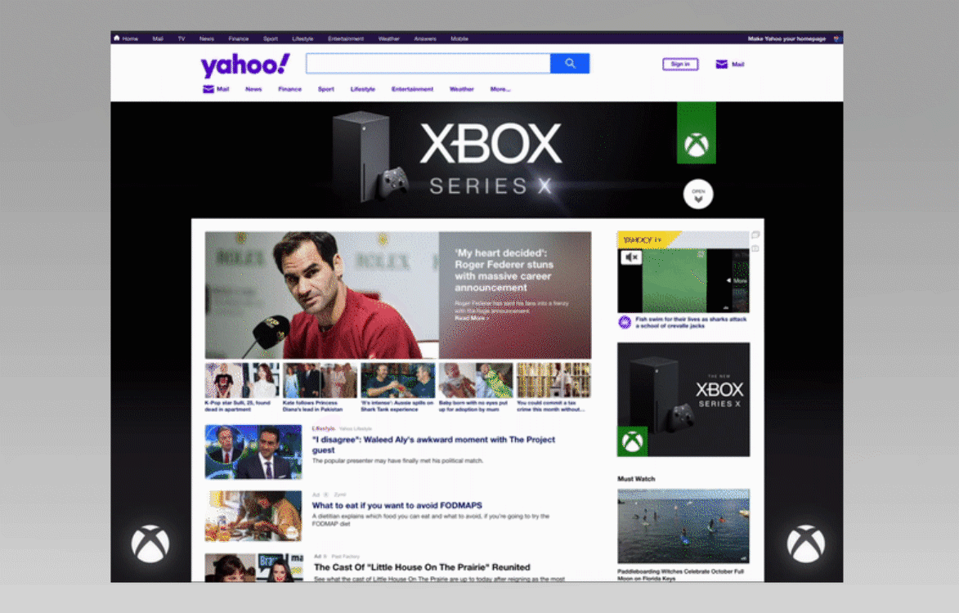Click the top small icon beside video
This screenshot has width=959, height=613.
point(755,235)
